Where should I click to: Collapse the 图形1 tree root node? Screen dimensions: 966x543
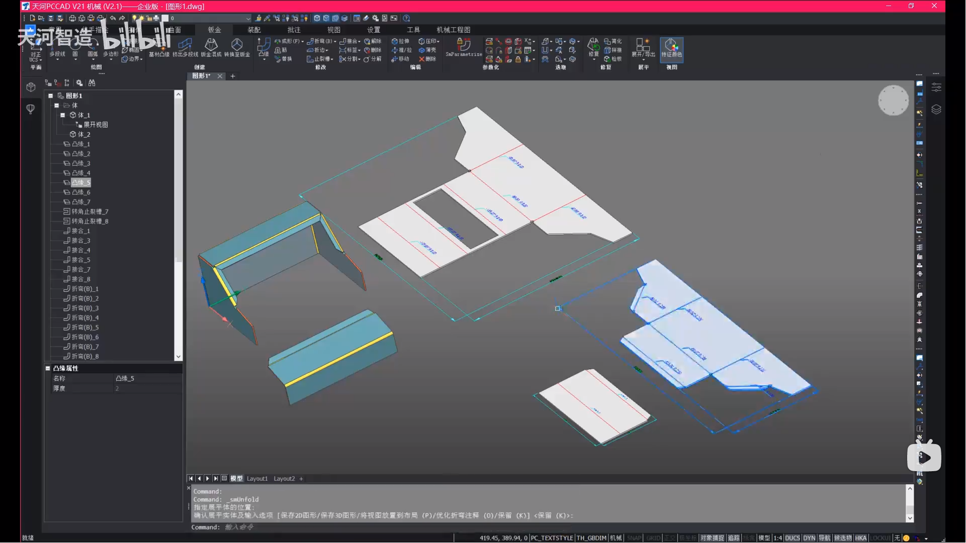50,96
